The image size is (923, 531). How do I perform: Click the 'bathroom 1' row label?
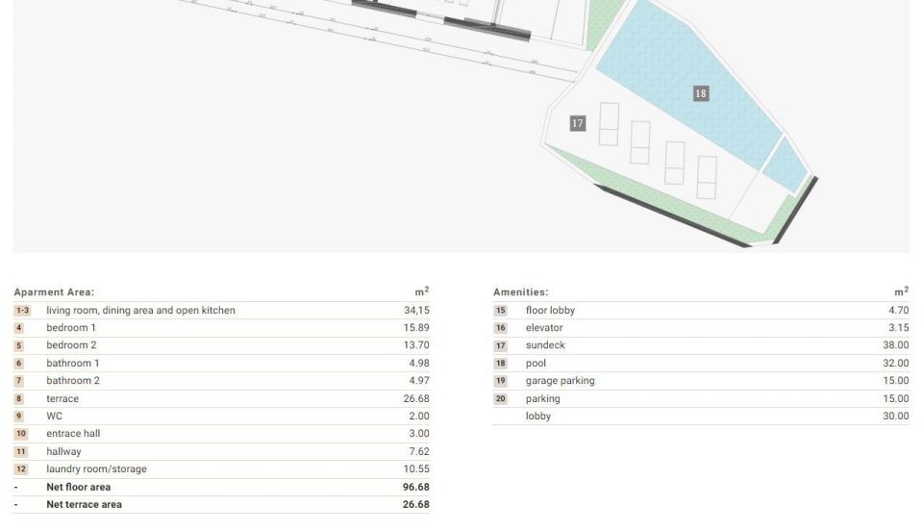tap(72, 364)
